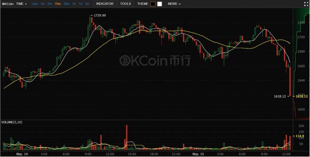This screenshot has height=157, width=310.
Task: Click the fullscreen expand icon
Action: coord(306,4)
